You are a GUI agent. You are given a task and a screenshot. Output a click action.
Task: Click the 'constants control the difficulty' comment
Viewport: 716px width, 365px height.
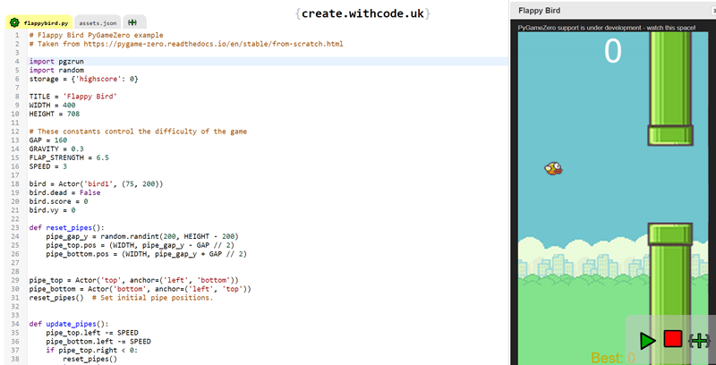(x=138, y=132)
